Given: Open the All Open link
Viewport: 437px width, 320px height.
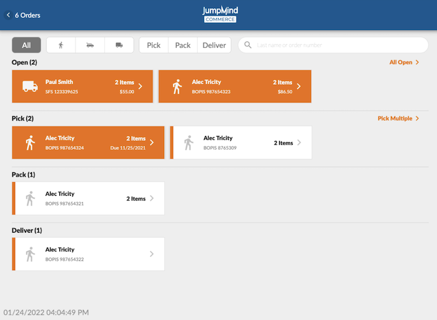Looking at the screenshot, I should 404,62.
